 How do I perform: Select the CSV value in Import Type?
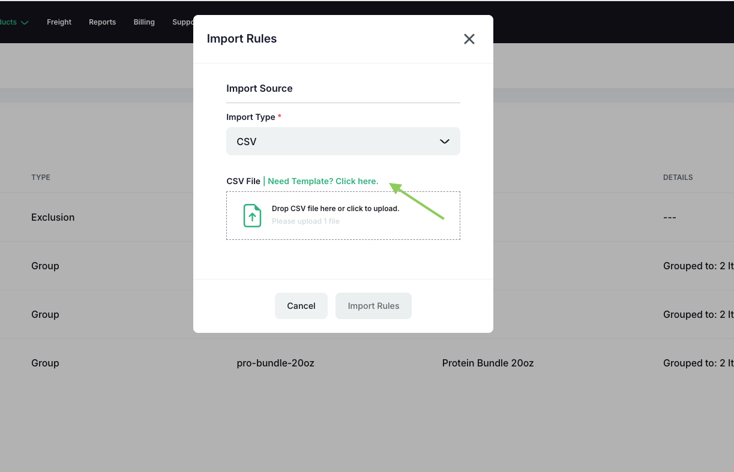coord(247,142)
